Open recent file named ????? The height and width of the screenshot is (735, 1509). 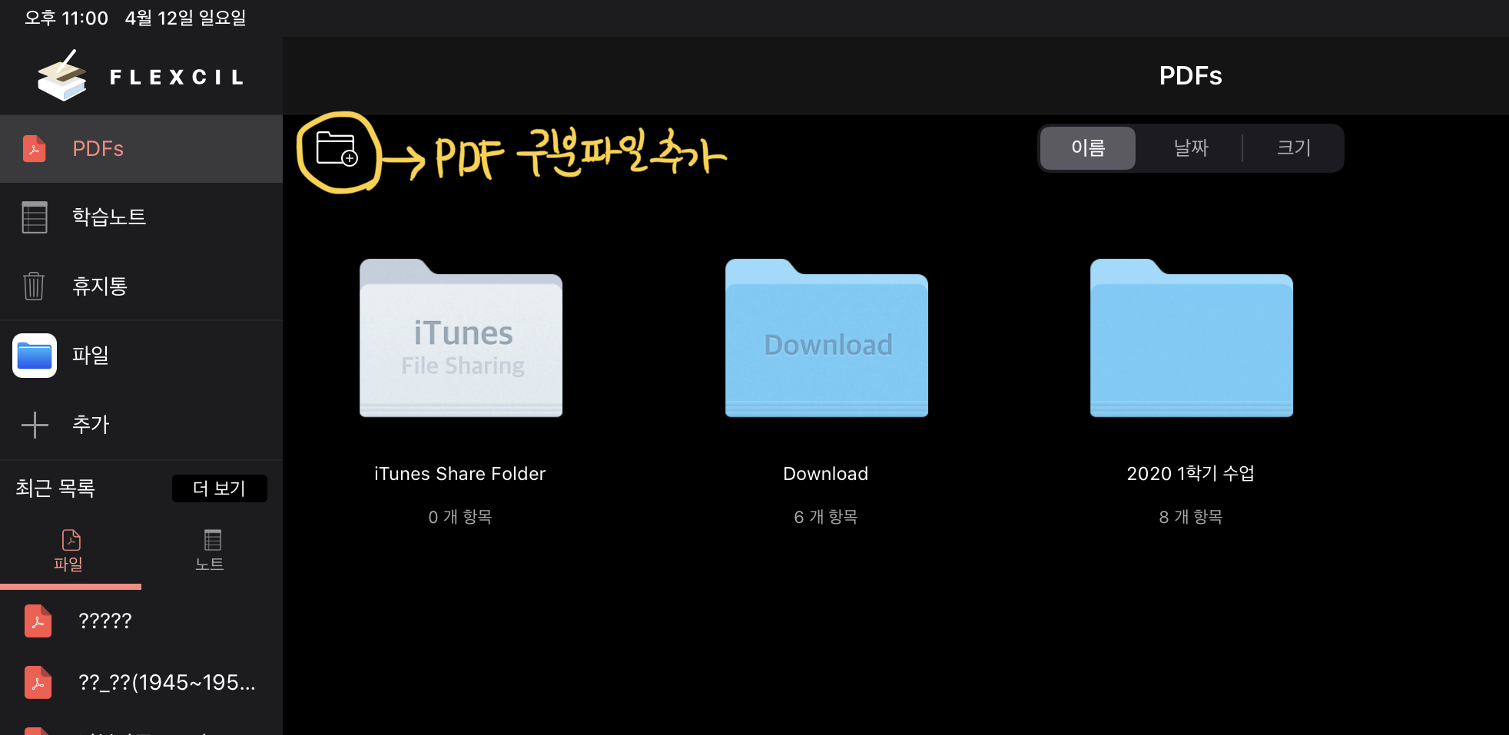(x=141, y=621)
